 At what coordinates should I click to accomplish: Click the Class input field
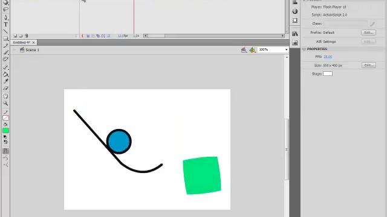click(346, 24)
